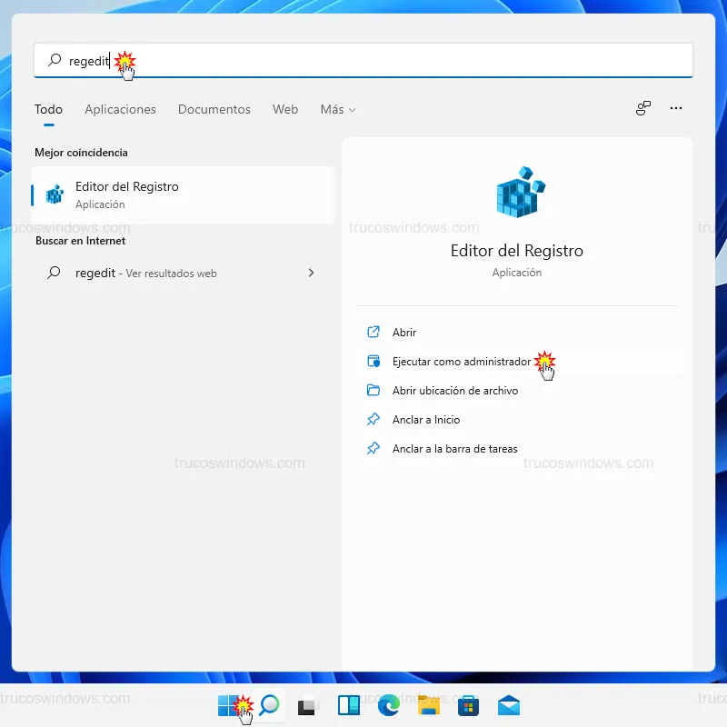
Task: Click Abrir ubicación de archivo
Action: pos(454,391)
